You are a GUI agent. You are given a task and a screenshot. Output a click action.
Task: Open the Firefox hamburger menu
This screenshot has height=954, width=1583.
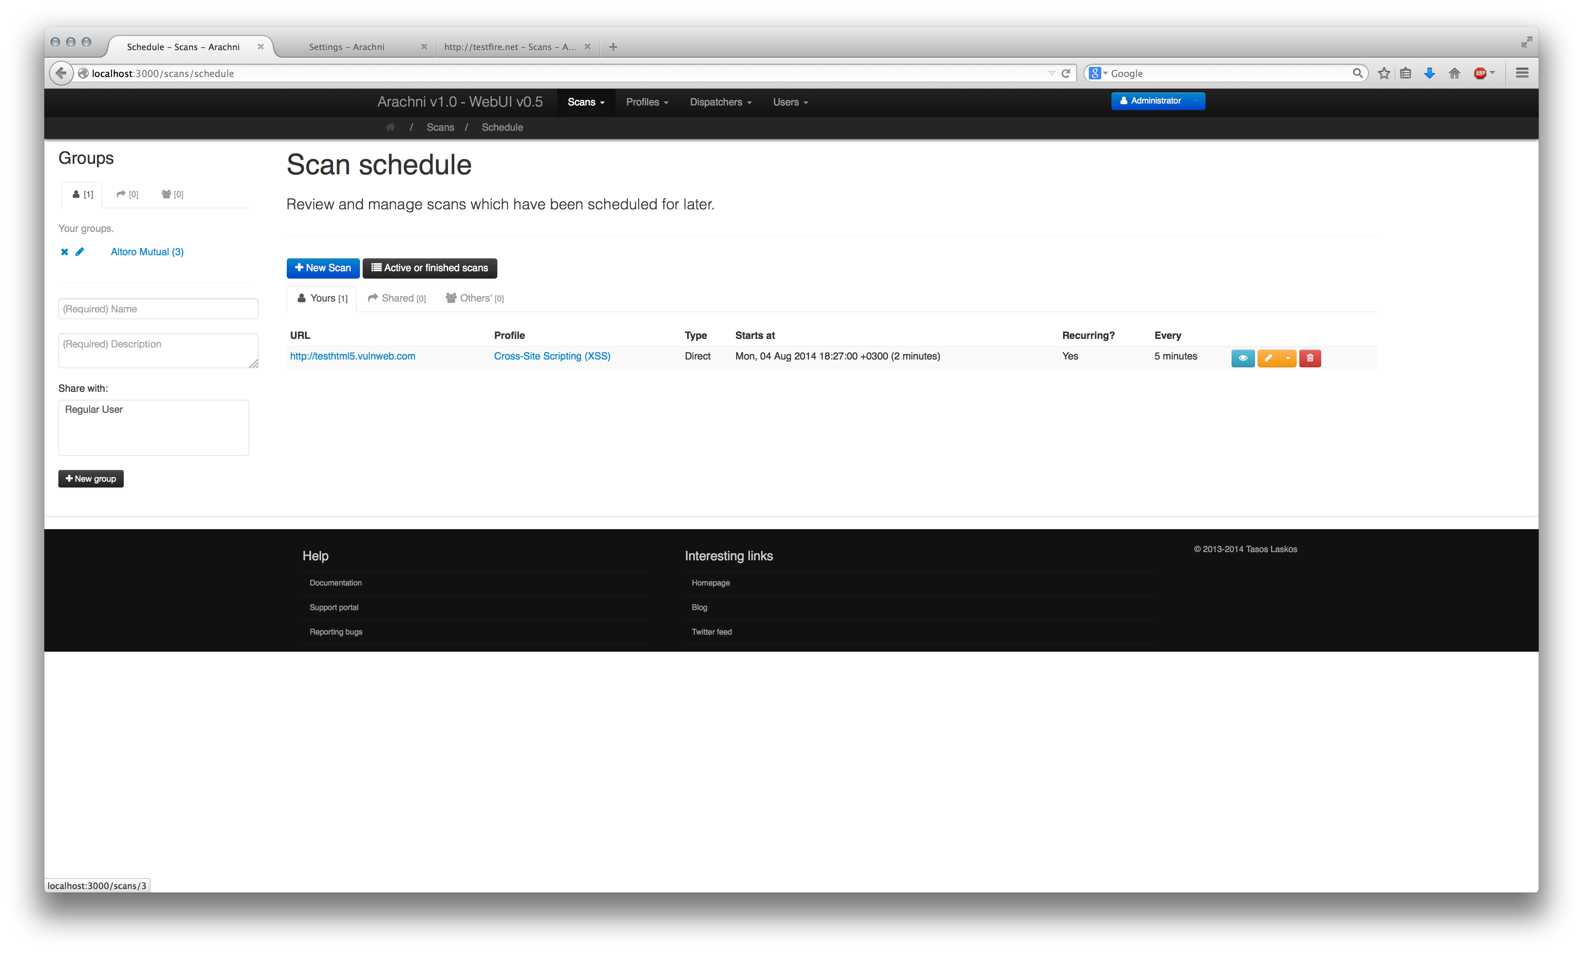[x=1522, y=73]
